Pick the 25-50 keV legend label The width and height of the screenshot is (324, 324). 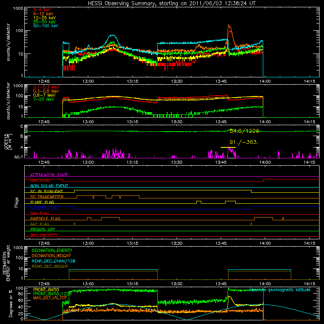coord(44,22)
